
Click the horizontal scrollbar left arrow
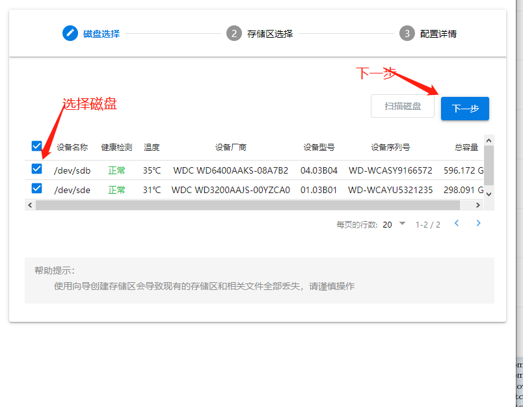(30, 205)
